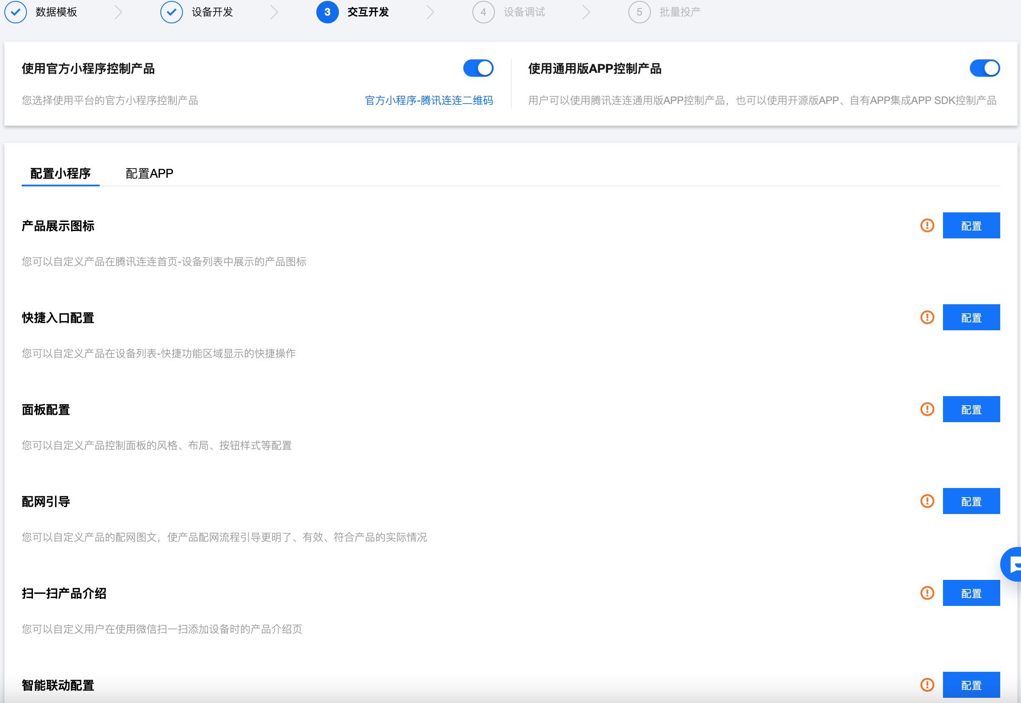Click warning icon beside 产品展示图标
The image size is (1021, 703).
click(927, 225)
